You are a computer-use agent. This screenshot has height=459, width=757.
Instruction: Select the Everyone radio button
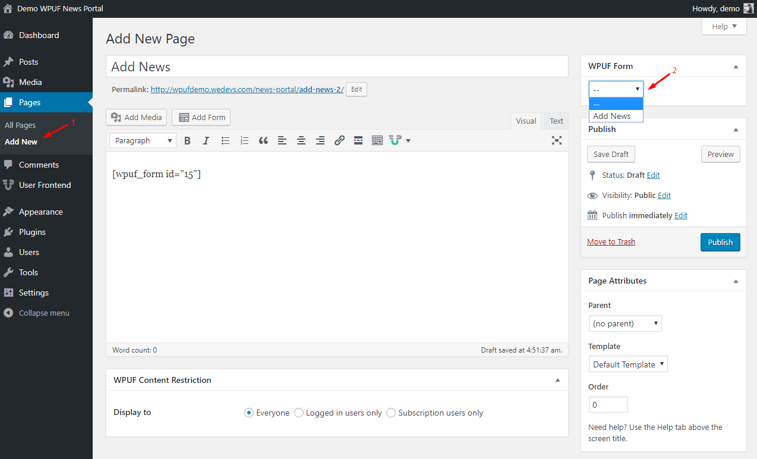[249, 413]
